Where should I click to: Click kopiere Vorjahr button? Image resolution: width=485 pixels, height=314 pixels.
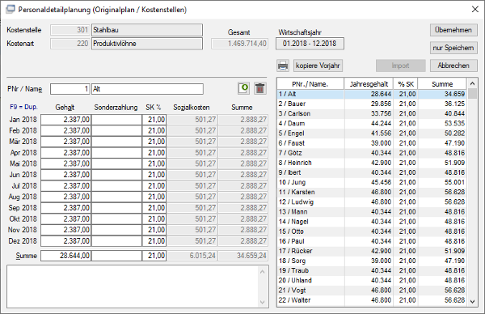pyautogui.click(x=318, y=66)
